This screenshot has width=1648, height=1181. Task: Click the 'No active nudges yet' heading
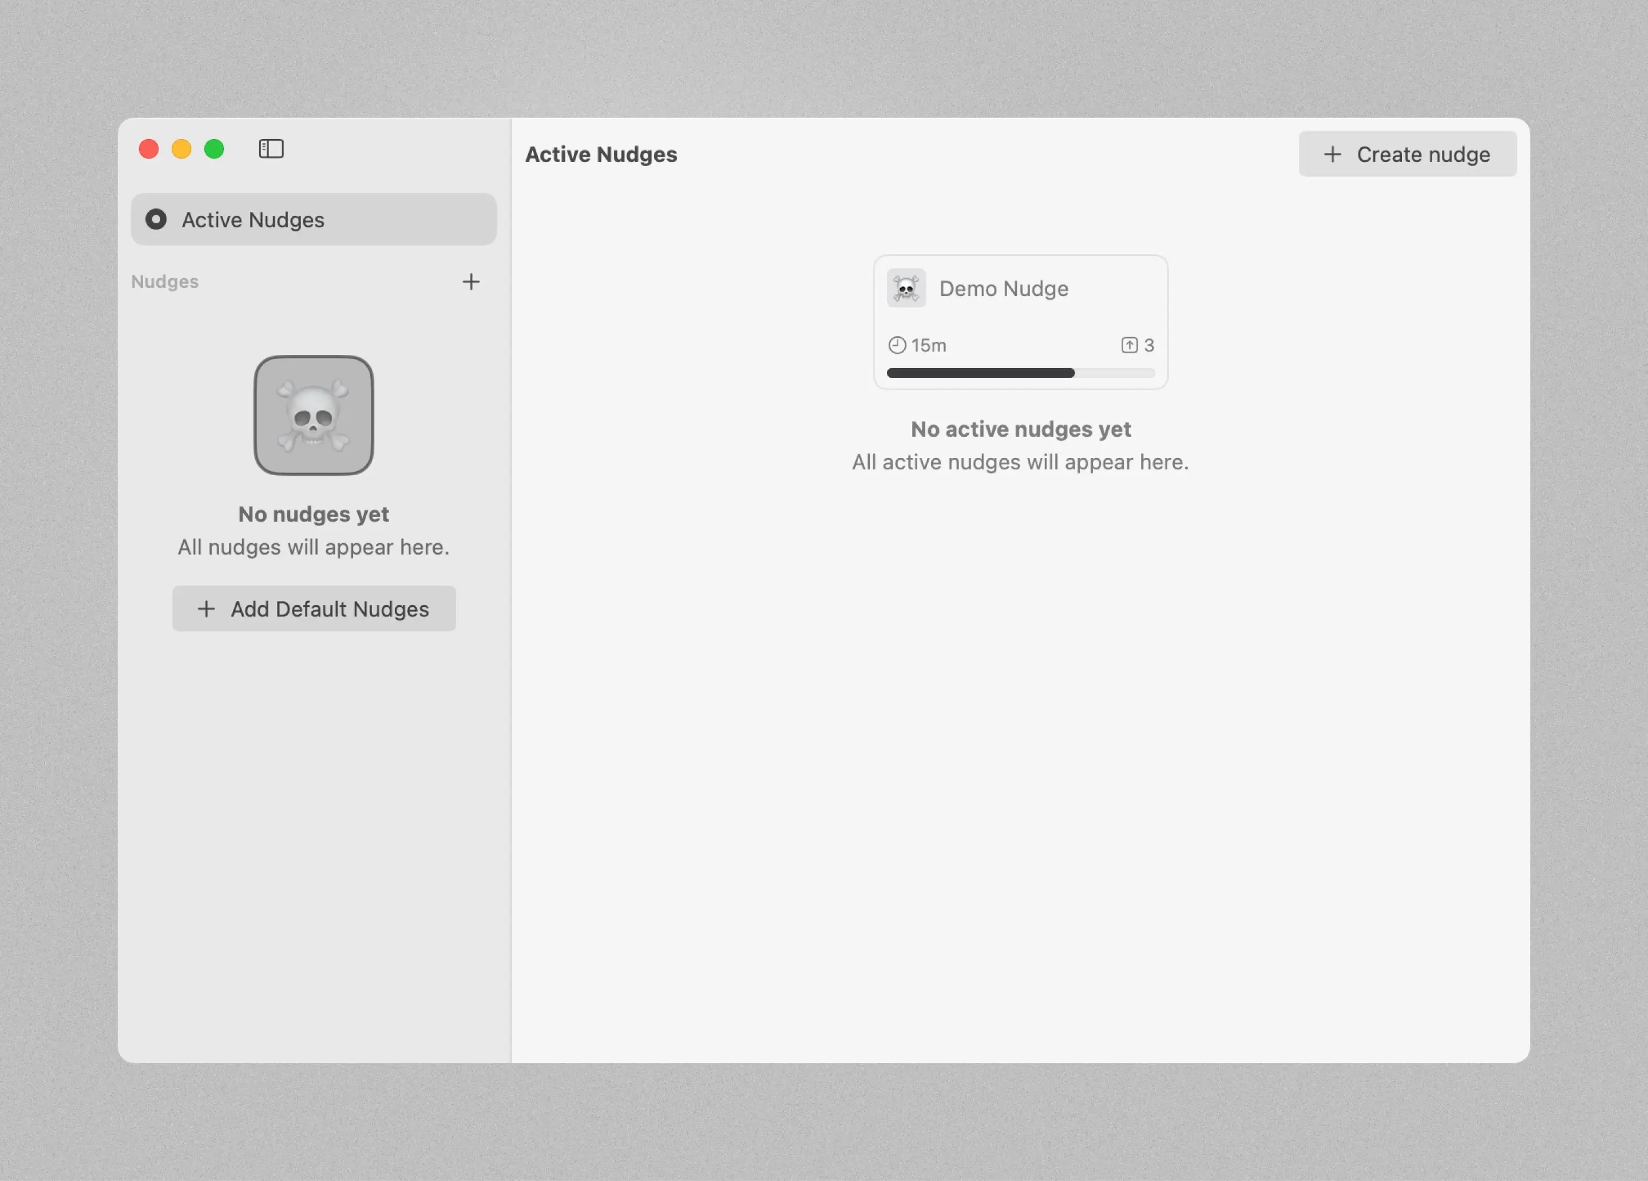coord(1020,429)
